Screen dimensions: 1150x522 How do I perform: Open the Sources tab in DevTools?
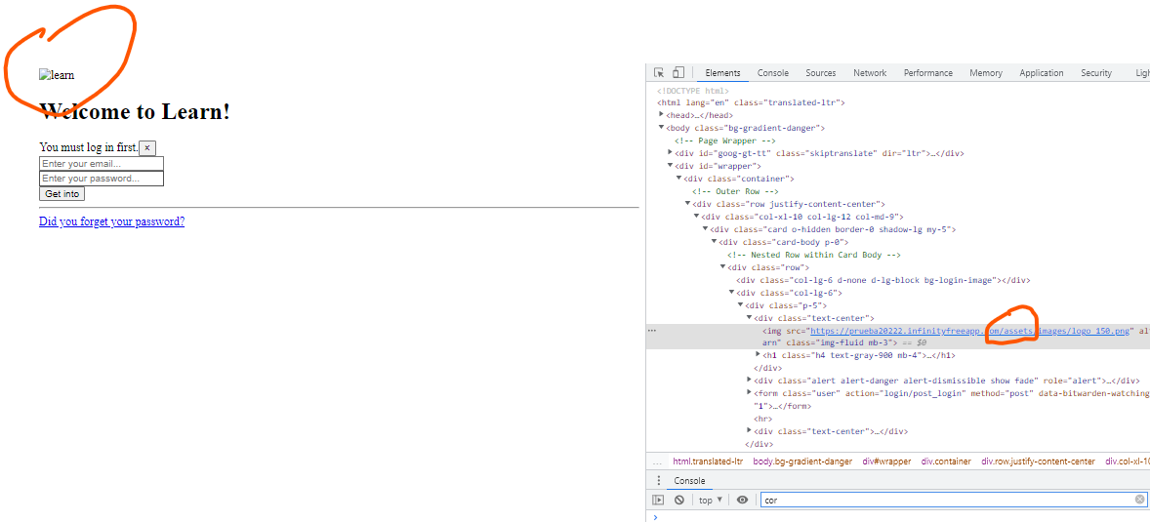coord(820,73)
